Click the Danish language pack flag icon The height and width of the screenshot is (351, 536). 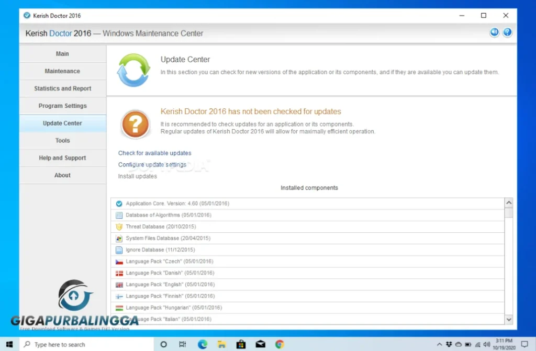click(119, 273)
